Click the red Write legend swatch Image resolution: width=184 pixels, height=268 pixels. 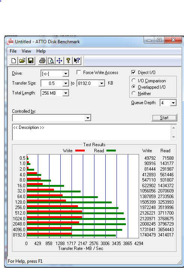pos(80,151)
